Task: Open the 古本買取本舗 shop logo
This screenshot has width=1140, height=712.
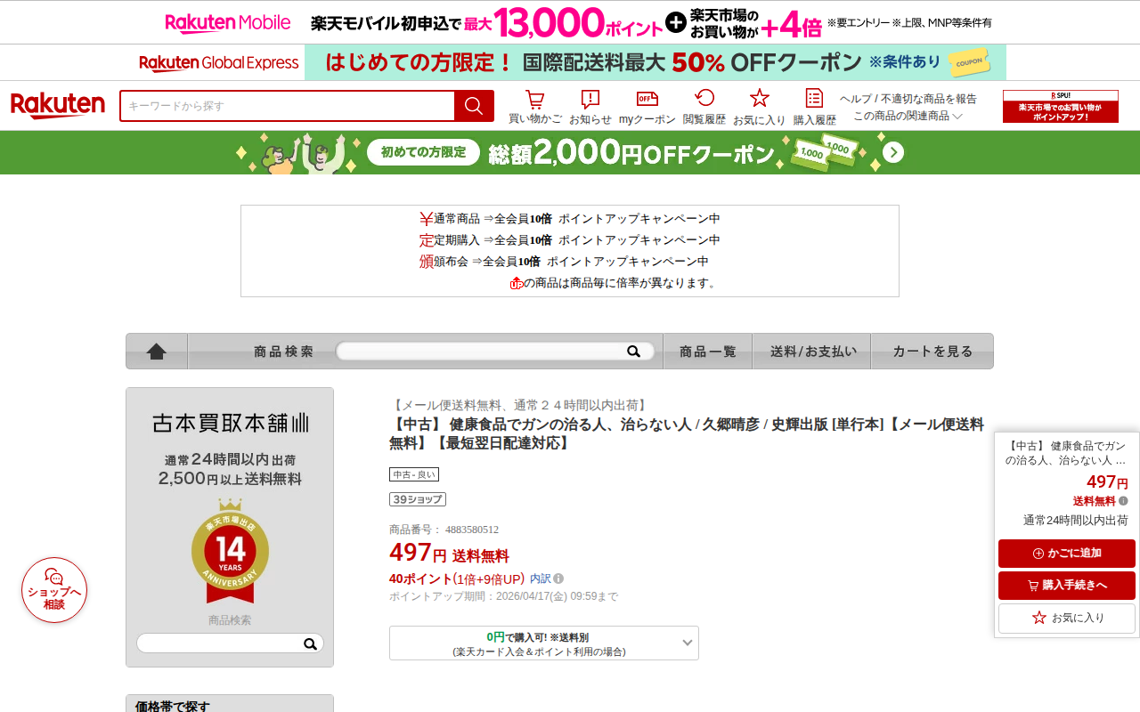Action: [230, 423]
